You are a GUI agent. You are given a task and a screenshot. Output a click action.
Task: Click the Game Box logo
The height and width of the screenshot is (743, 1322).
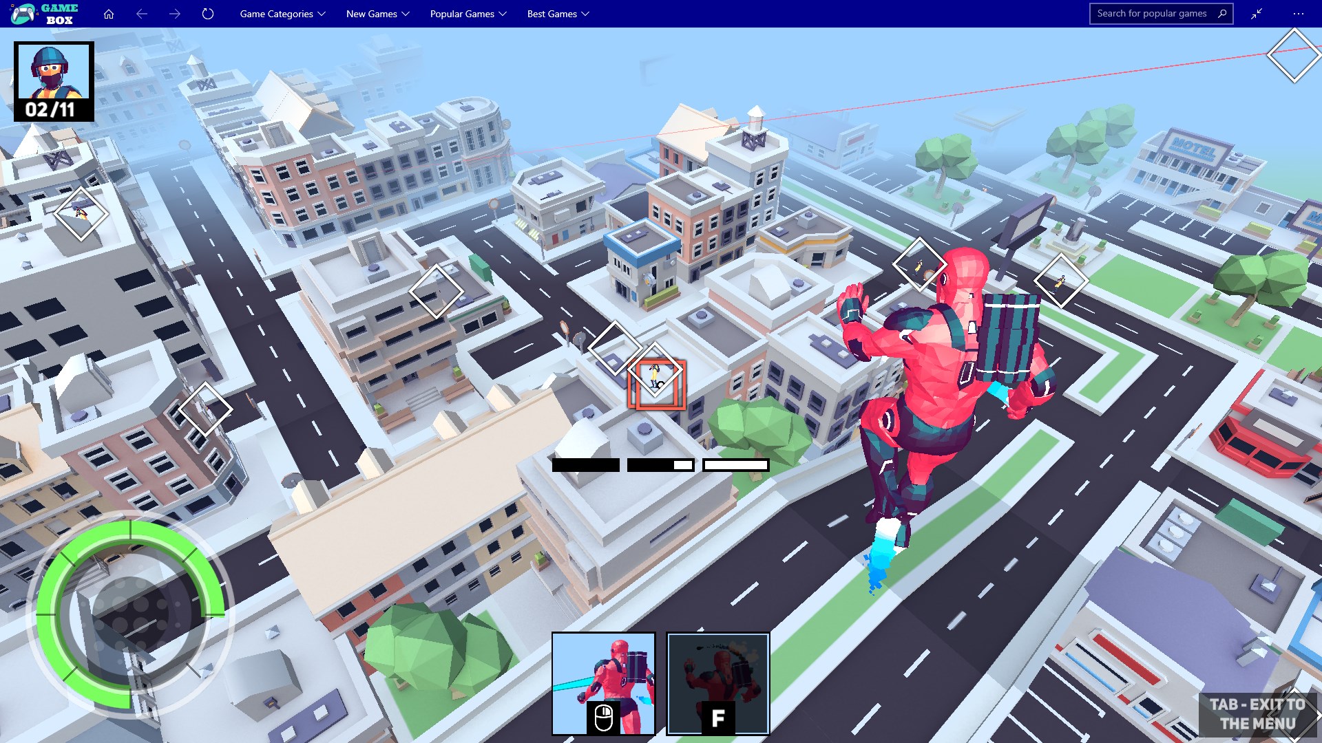point(45,14)
